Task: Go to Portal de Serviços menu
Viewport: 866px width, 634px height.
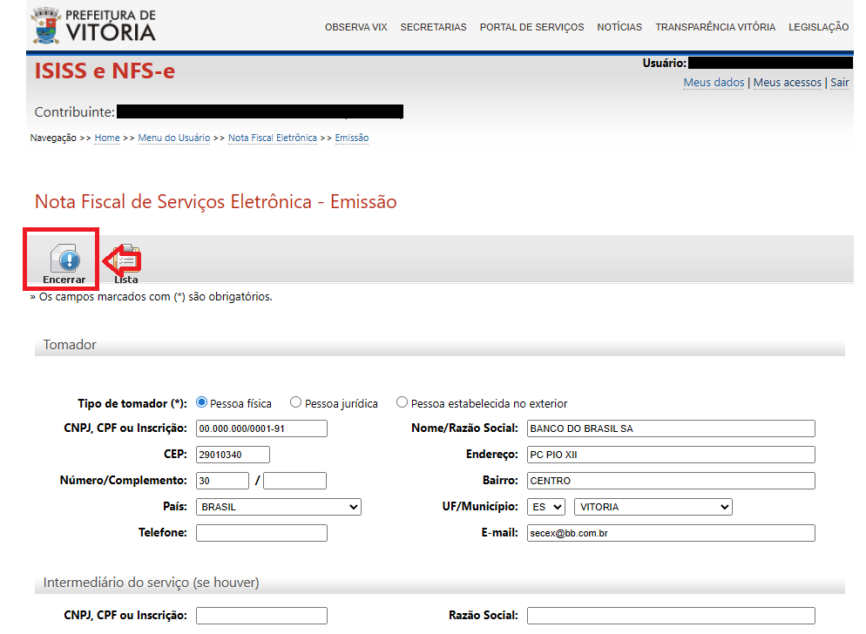Action: [x=531, y=27]
